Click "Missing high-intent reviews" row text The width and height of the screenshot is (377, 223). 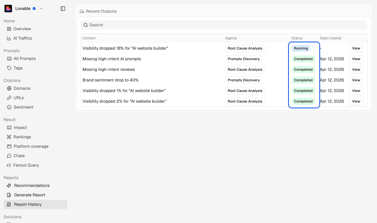coord(109,70)
